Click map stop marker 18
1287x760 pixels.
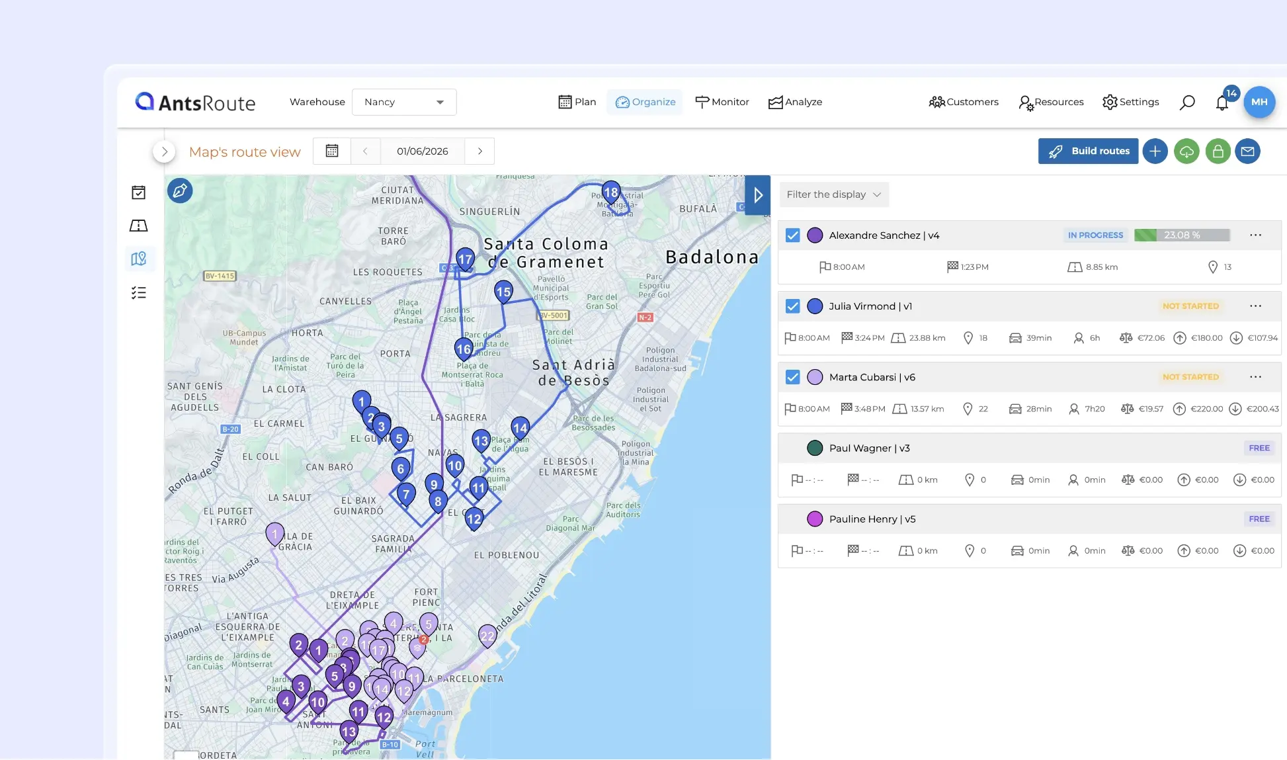coord(611,193)
